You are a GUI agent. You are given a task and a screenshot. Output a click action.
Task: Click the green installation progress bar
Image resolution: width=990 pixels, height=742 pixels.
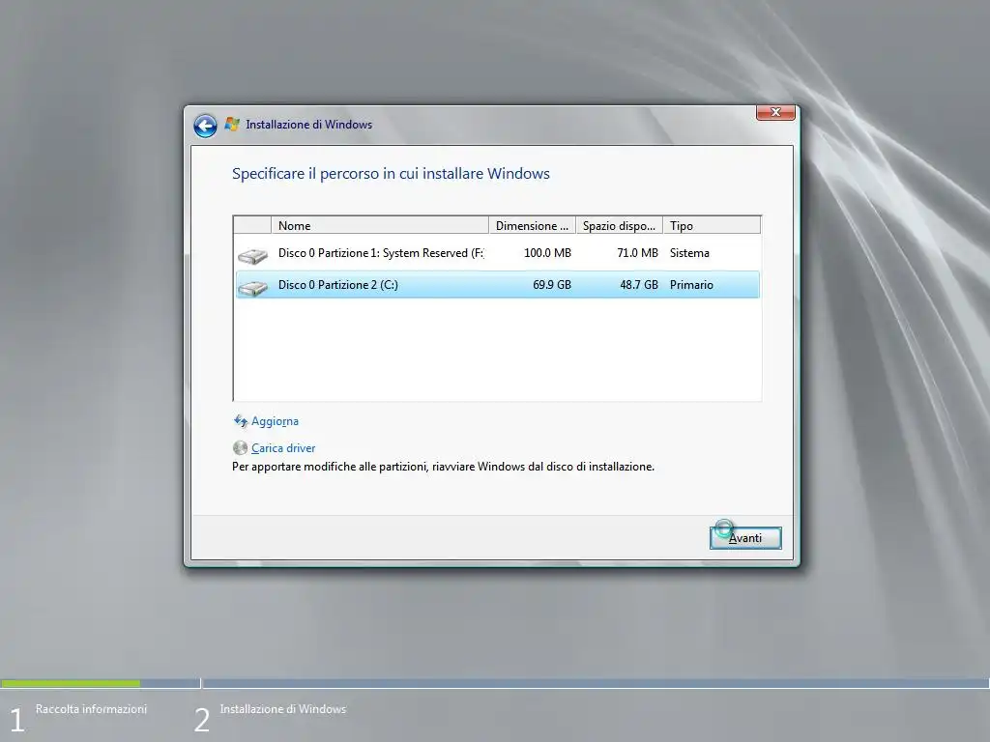coord(71,683)
